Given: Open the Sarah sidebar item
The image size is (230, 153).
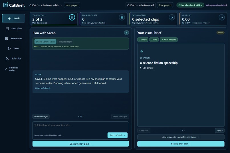Looking at the screenshot, I should point(13,19).
